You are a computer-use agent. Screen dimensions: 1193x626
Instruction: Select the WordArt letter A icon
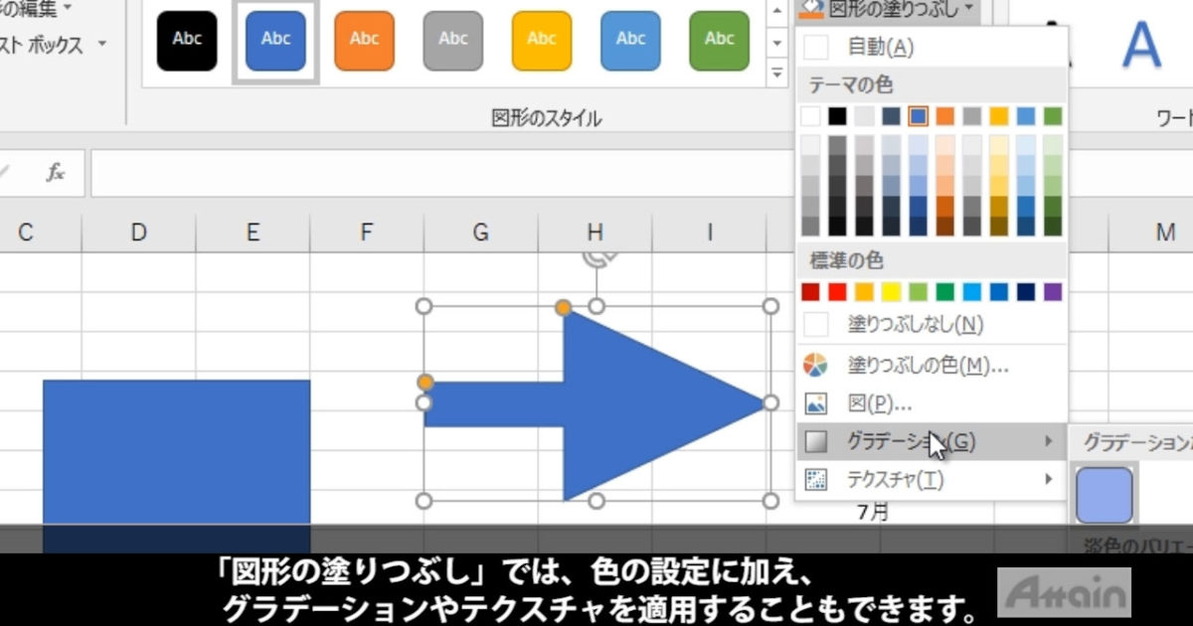[x=1143, y=45]
